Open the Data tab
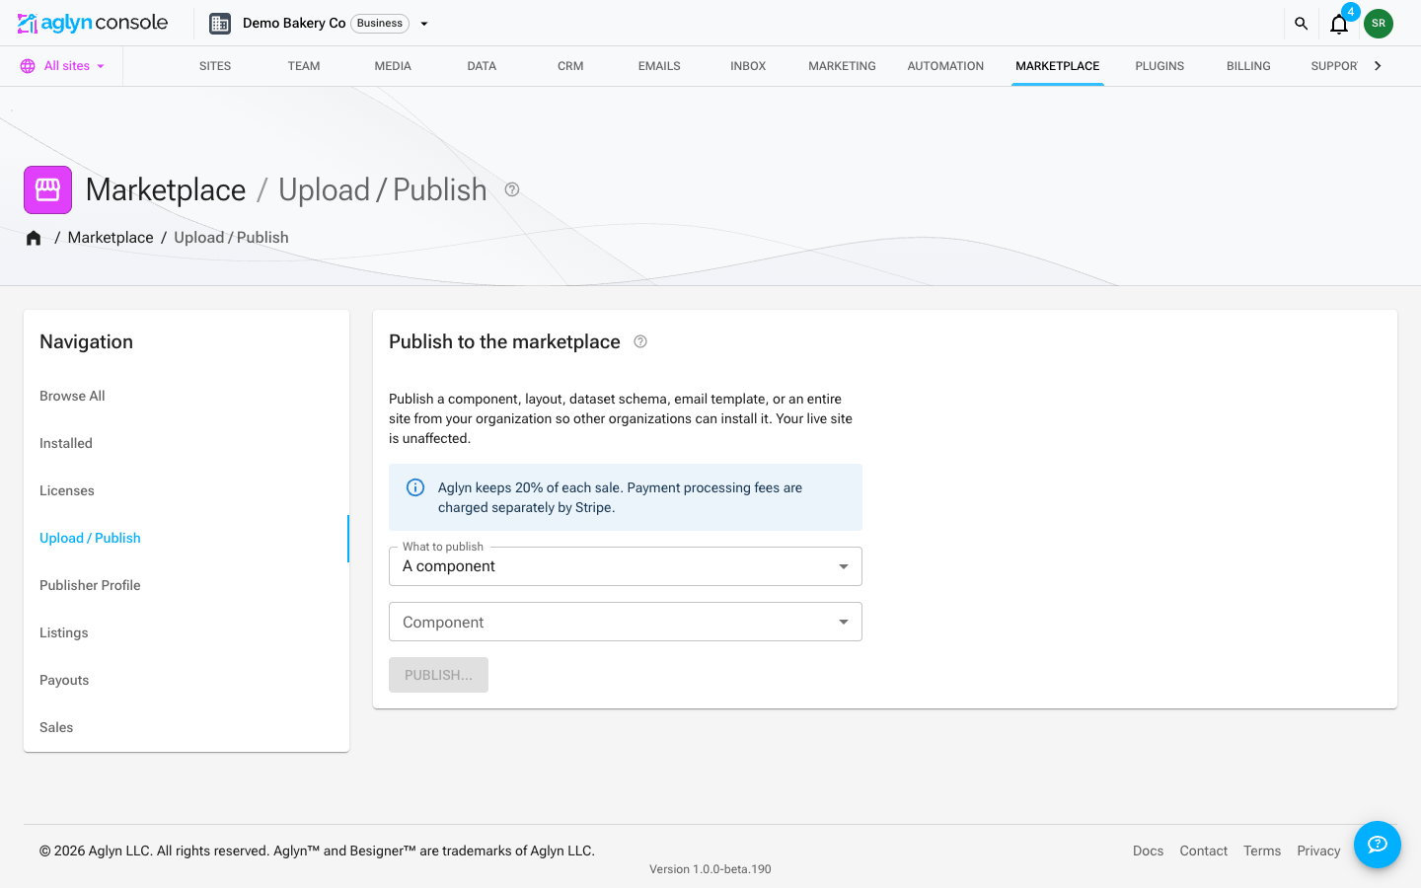1421x888 pixels. coord(482,66)
